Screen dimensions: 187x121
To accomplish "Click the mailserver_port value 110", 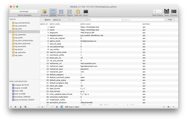I will pos(82,72).
